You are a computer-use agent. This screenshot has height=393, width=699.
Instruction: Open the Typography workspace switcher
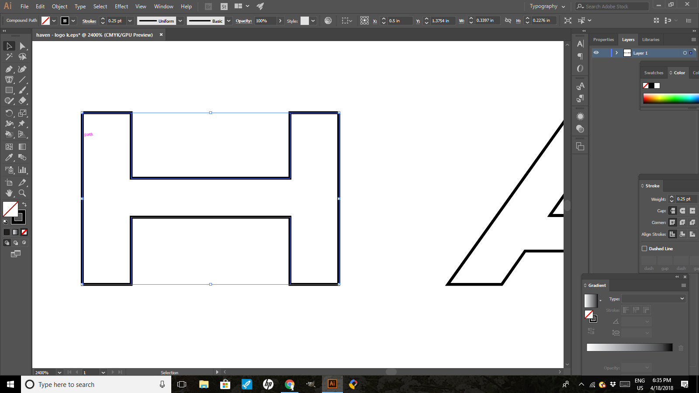(547, 6)
